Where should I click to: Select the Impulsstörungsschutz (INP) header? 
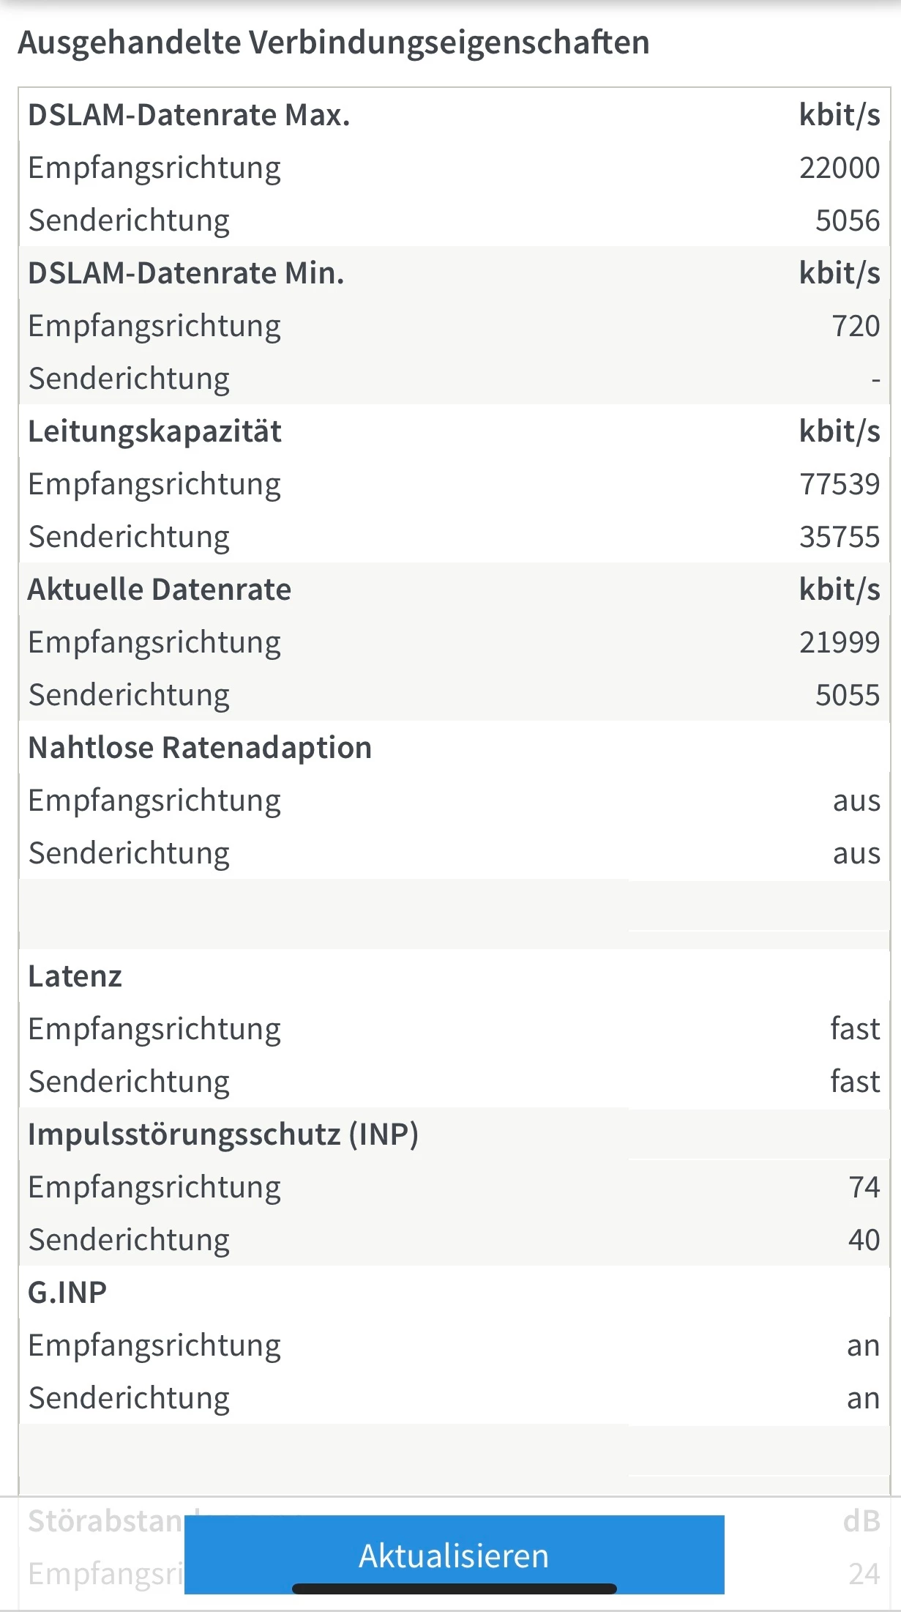pos(223,1134)
